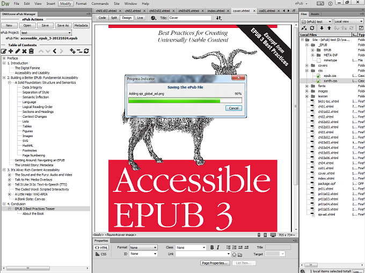The height and width of the screenshot is (273, 365).
Task: Click the Get files down arrow icon
Action: coord(322,28)
